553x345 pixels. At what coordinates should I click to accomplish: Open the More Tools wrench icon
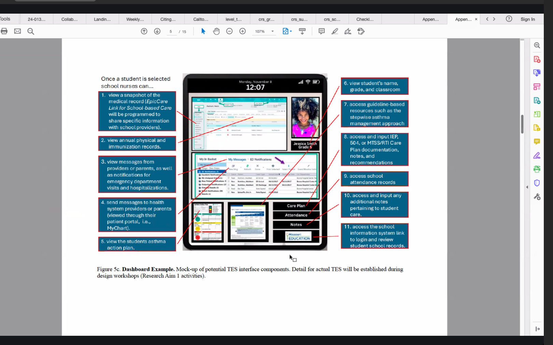click(x=537, y=197)
